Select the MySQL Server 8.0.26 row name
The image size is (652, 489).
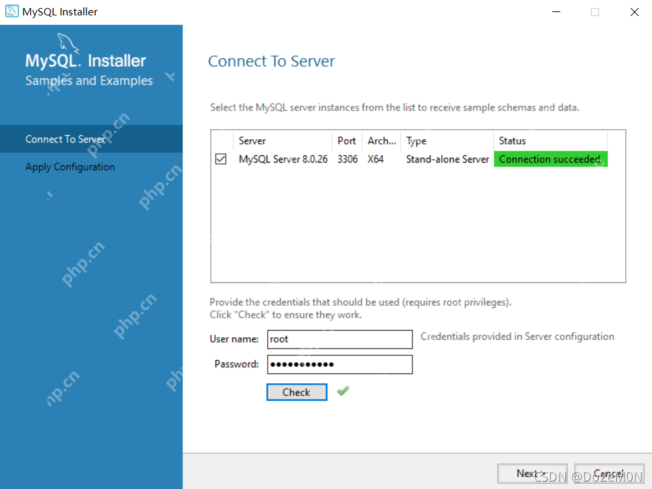283,160
